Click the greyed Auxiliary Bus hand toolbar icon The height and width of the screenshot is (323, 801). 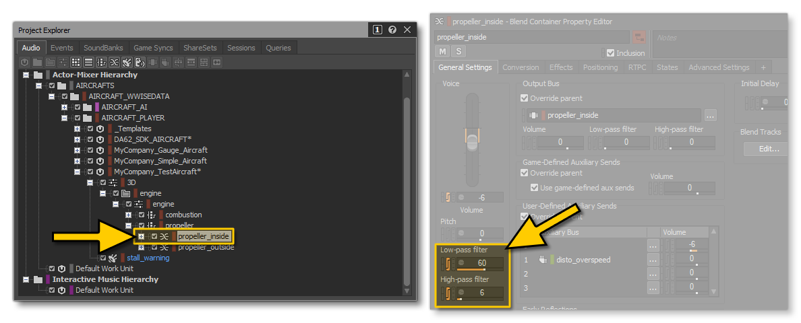[x=165, y=62]
